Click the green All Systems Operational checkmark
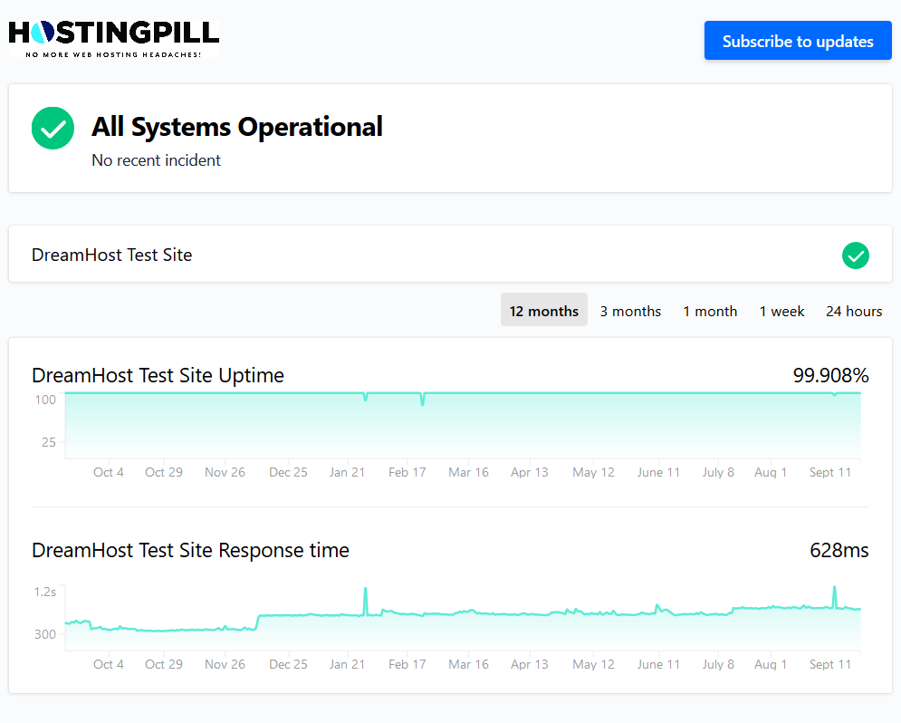Image resolution: width=901 pixels, height=723 pixels. [x=53, y=128]
